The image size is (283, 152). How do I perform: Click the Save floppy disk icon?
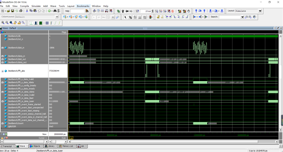[x=13, y=11]
